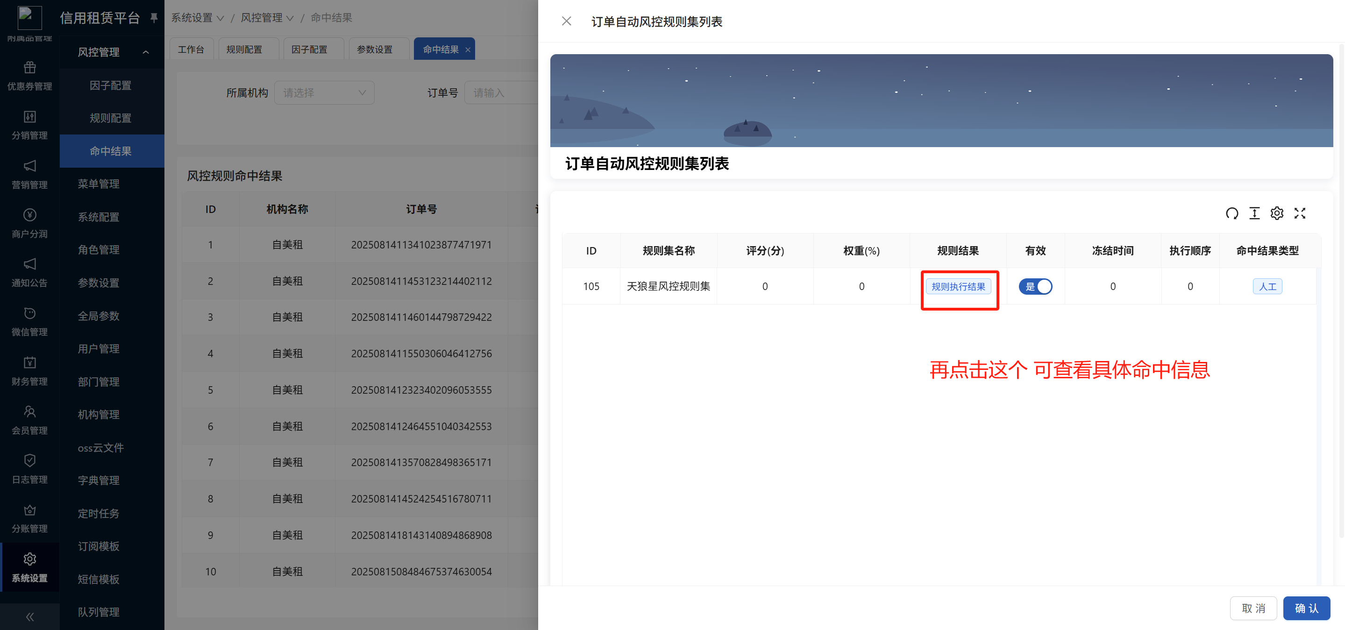Open 财务管理 sidebar icon
The height and width of the screenshot is (630, 1345).
30,362
